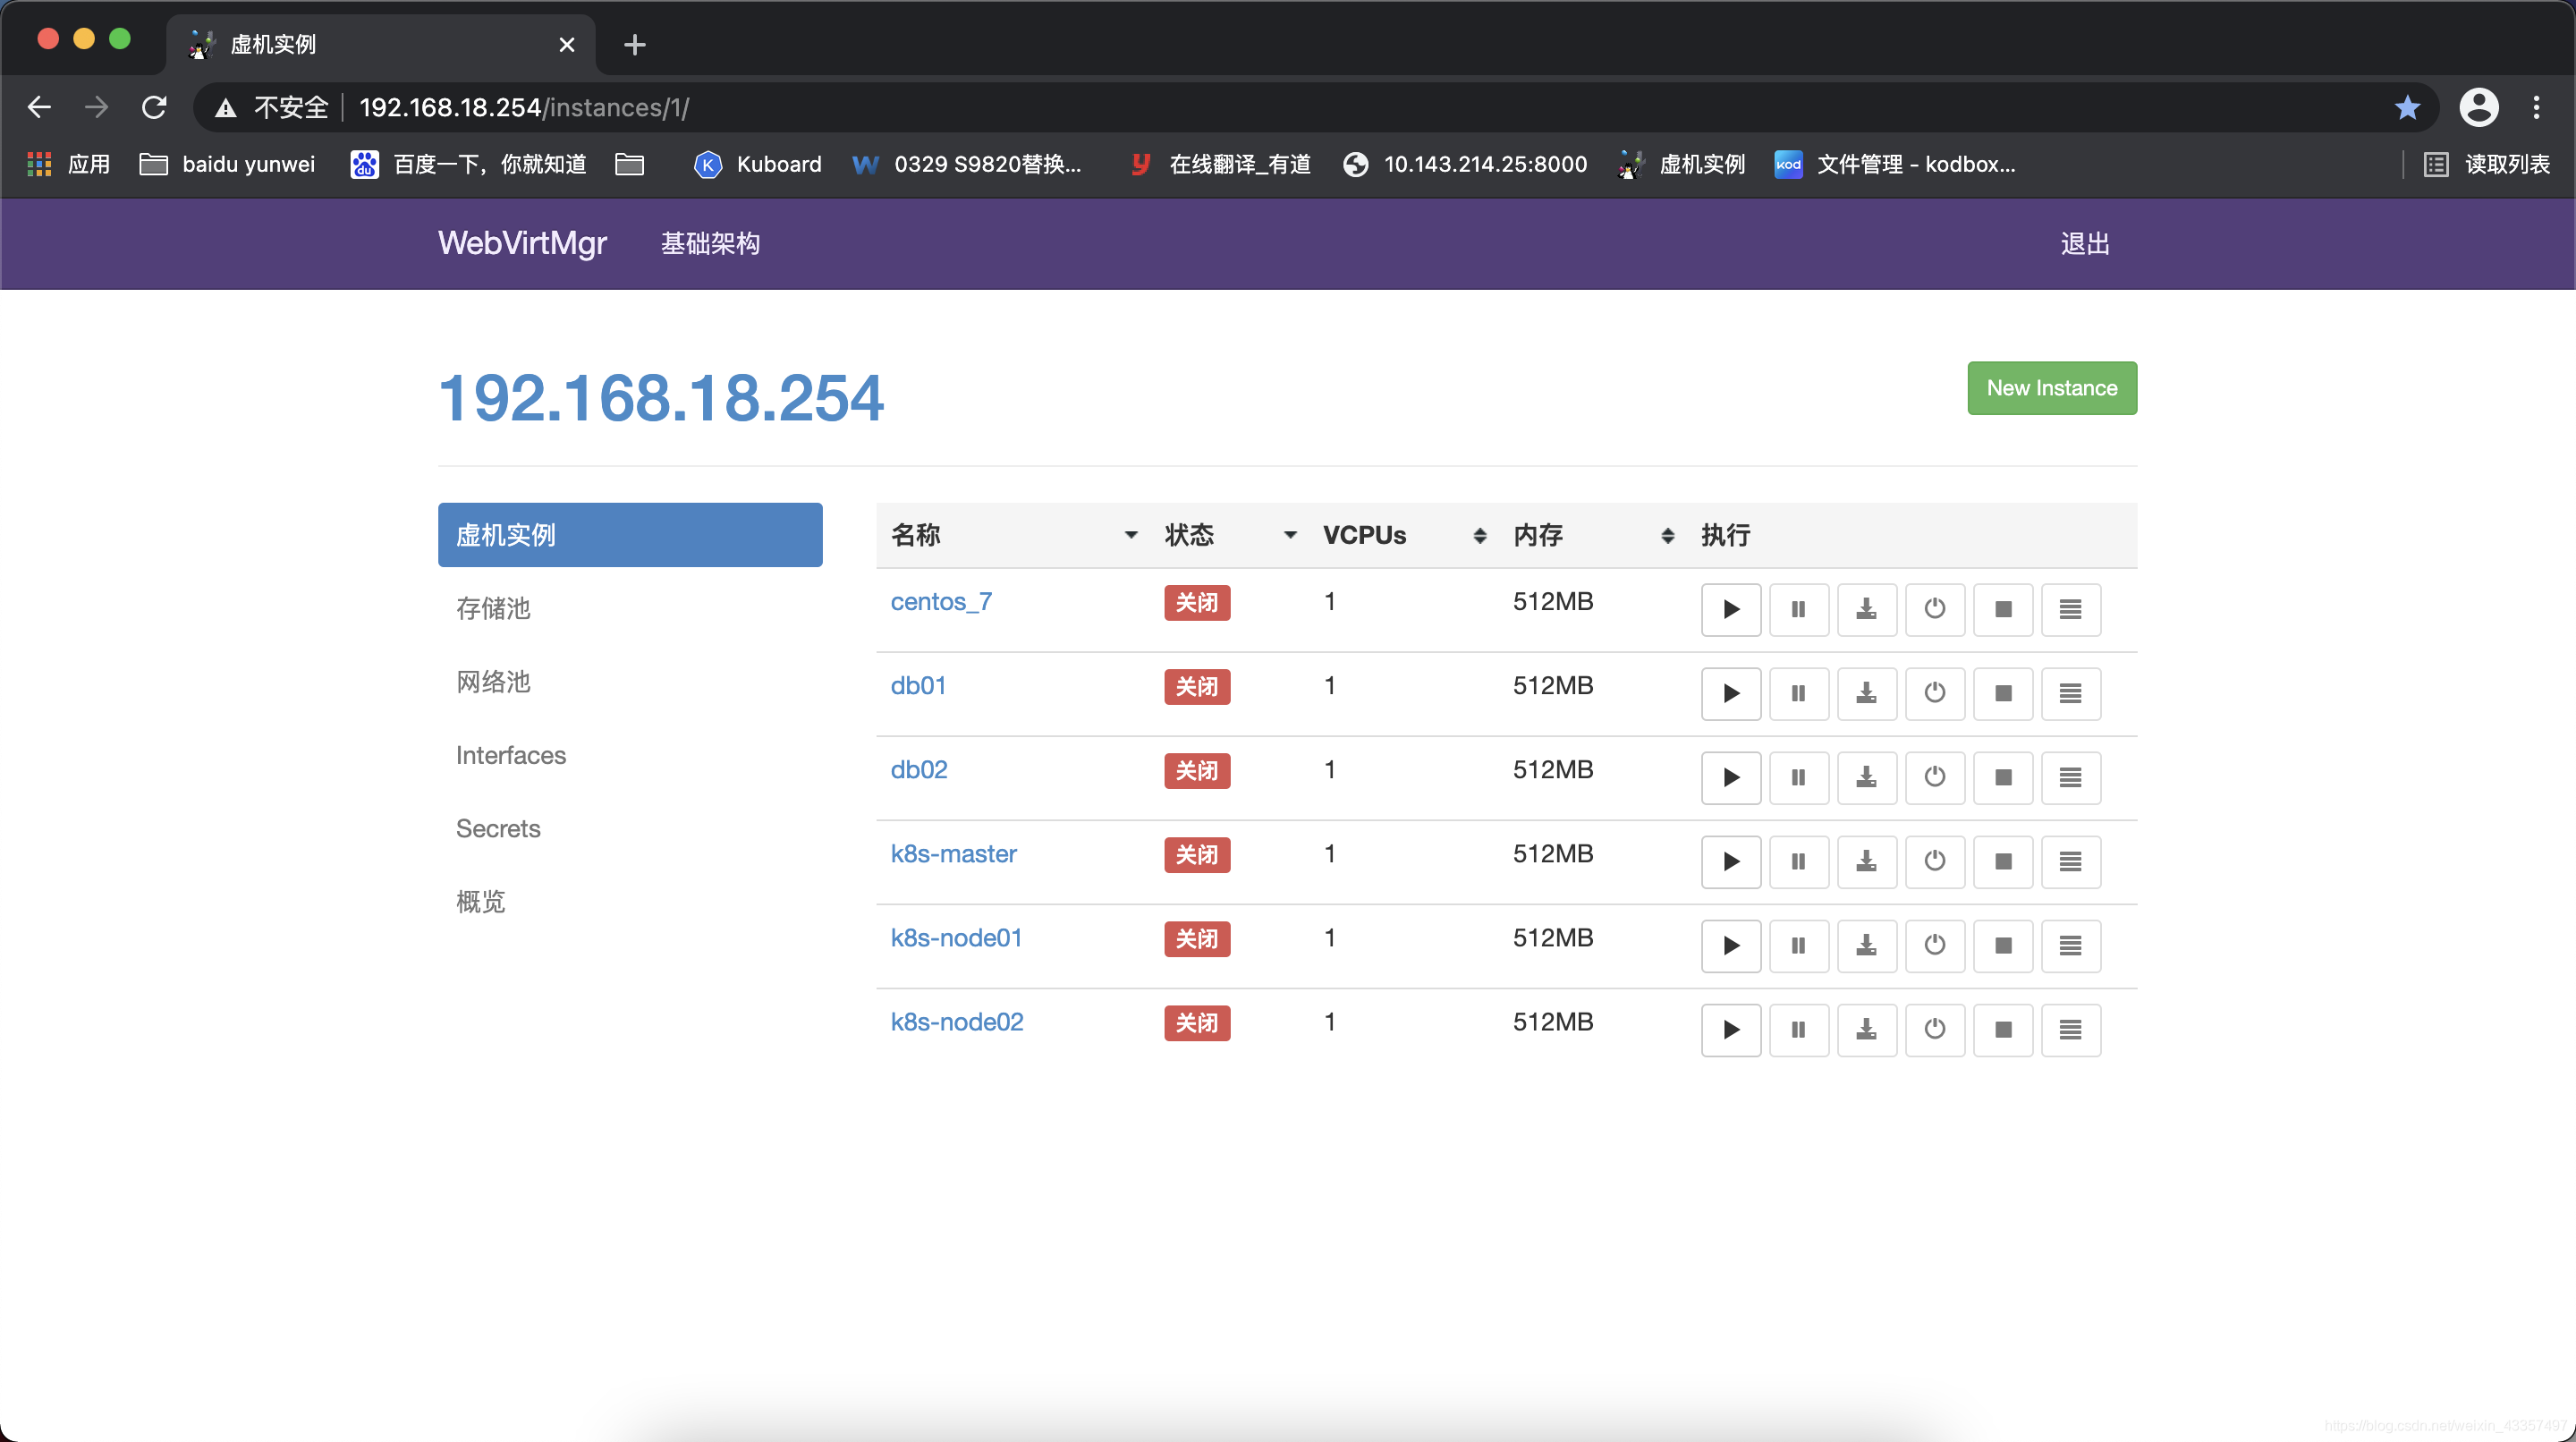The width and height of the screenshot is (2576, 1442).
Task: Click the k8s-master instance link
Action: coord(952,852)
